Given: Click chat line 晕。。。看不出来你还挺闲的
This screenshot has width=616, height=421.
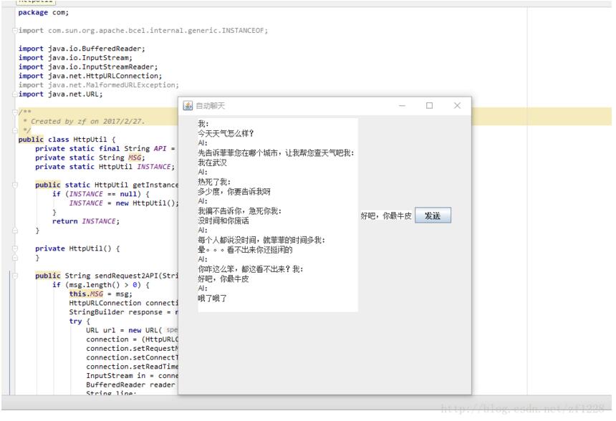Looking at the screenshot, I should (245, 250).
